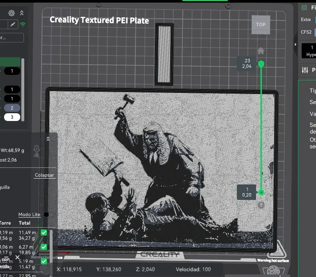Click the 18,85 g total value

coord(26,253)
